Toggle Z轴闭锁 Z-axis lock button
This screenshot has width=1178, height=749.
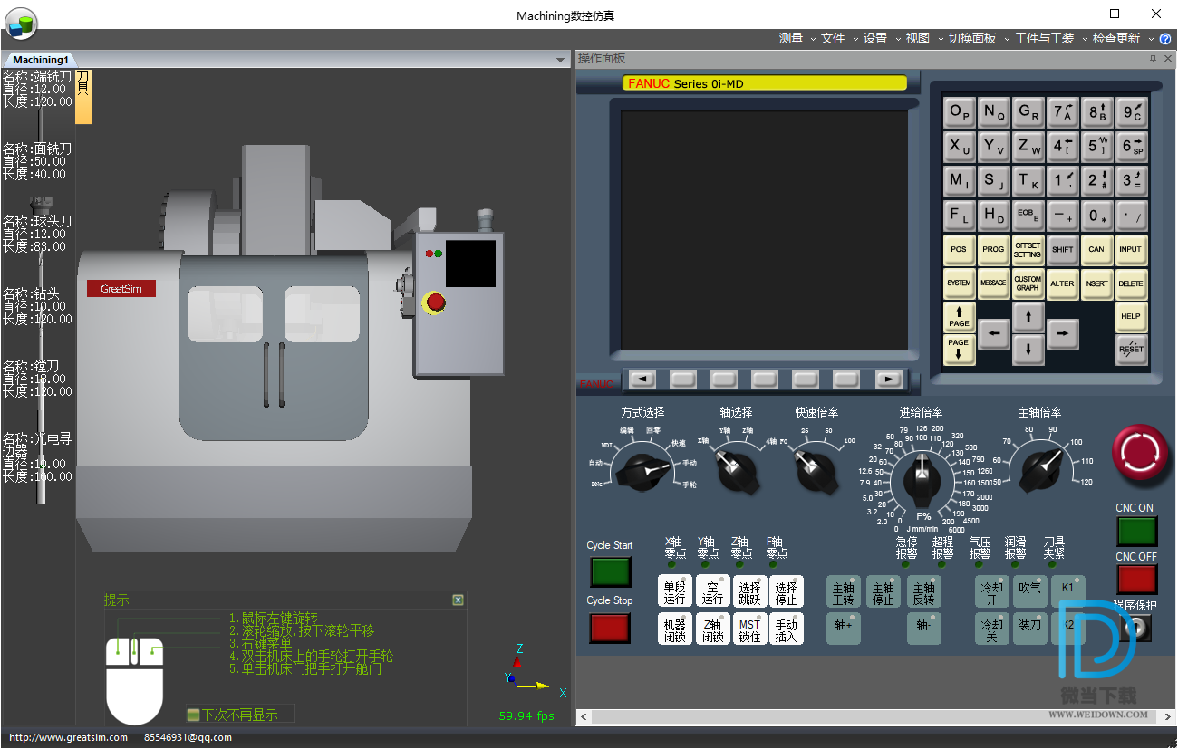click(712, 629)
